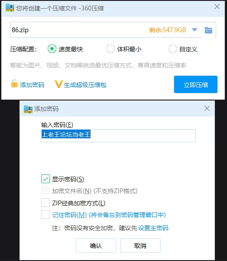Click the password input field
Image resolution: width=227 pixels, height=261 pixels.
tap(118, 136)
